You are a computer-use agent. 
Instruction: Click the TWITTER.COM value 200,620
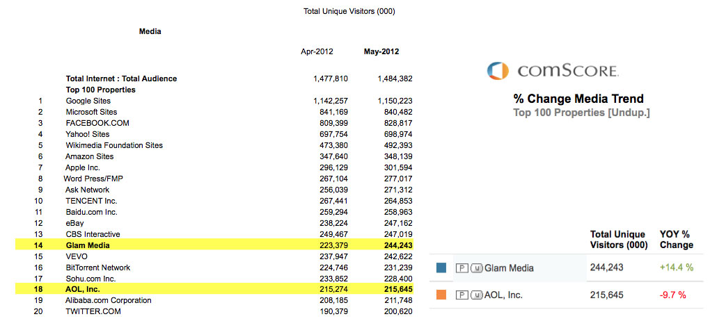tap(399, 311)
